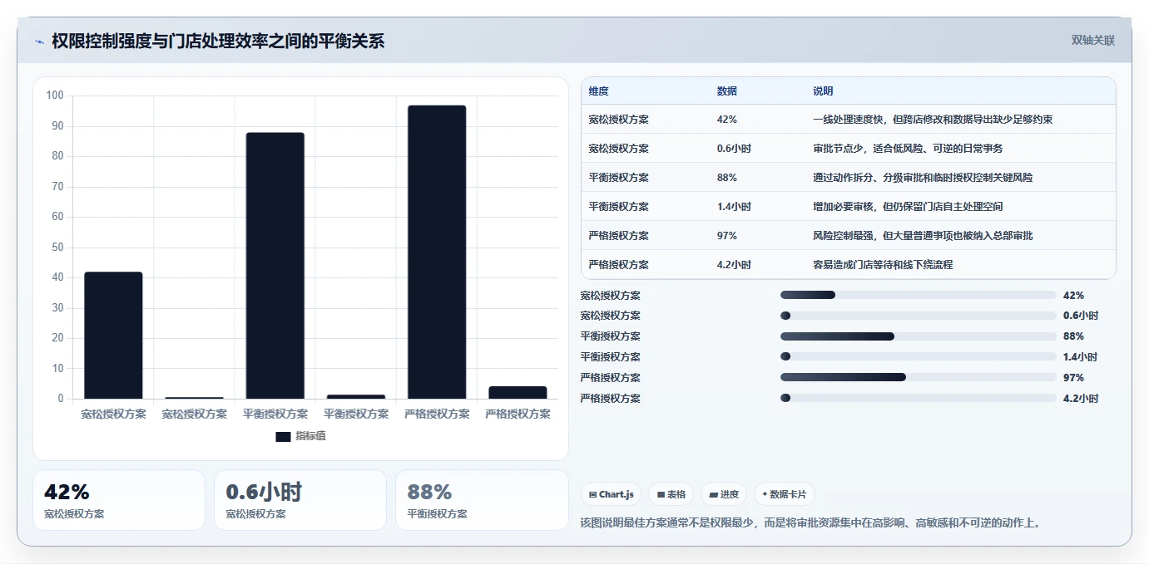Image resolution: width=1149 pixels, height=564 pixels.
Task: Click the progress bar labeled 4.2小时
Action: pyautogui.click(x=919, y=398)
